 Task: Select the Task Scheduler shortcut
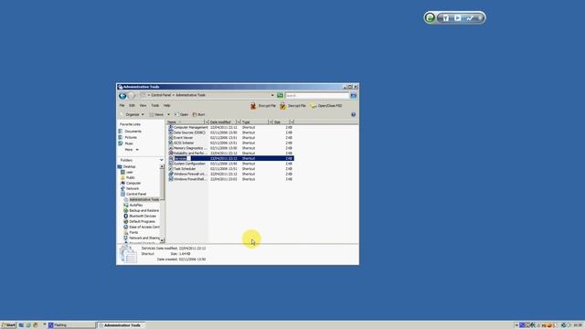(182, 169)
